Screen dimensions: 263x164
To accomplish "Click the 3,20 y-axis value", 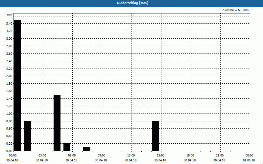I will click(9, 31).
